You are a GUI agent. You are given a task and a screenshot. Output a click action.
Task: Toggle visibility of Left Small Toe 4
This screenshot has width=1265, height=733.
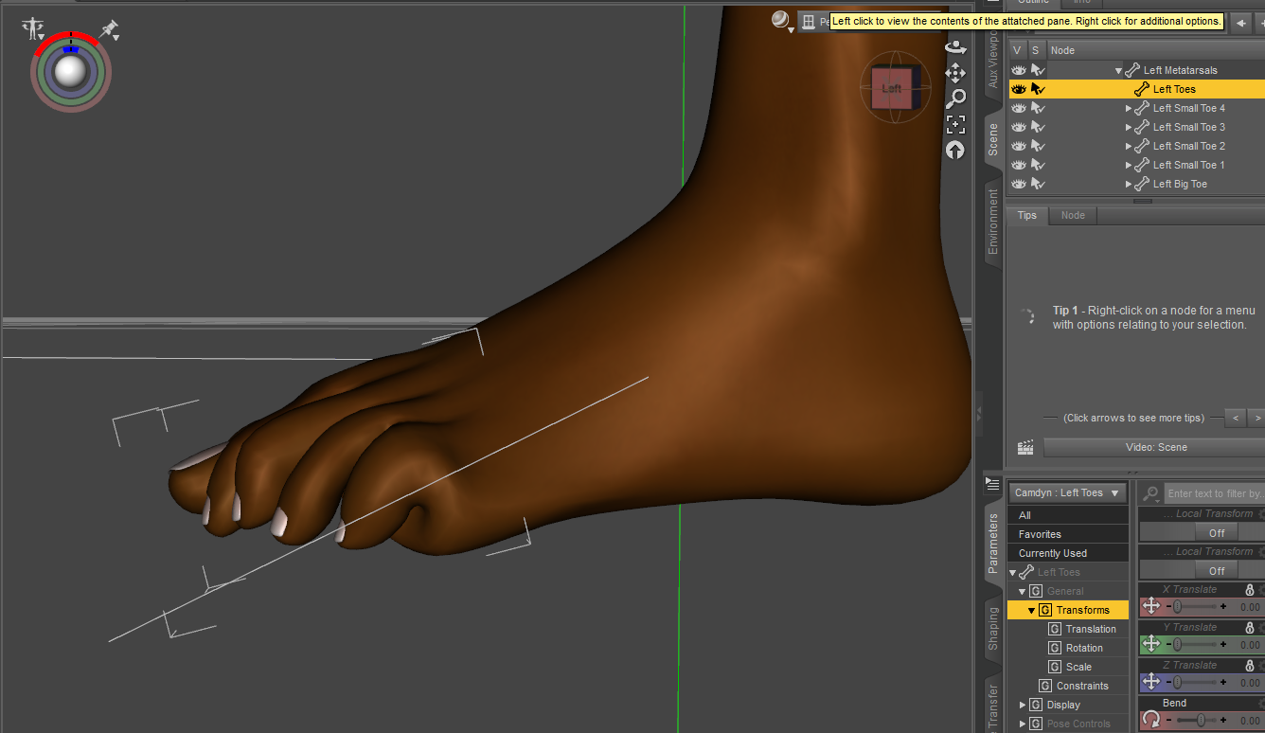coord(1019,108)
